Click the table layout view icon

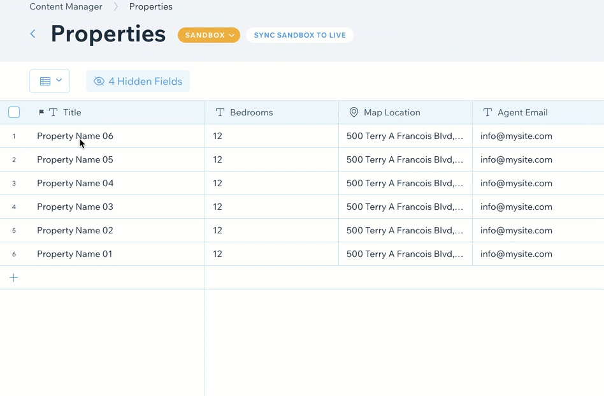[x=45, y=81]
